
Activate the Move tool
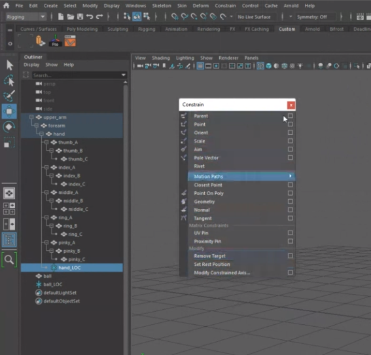(x=9, y=111)
